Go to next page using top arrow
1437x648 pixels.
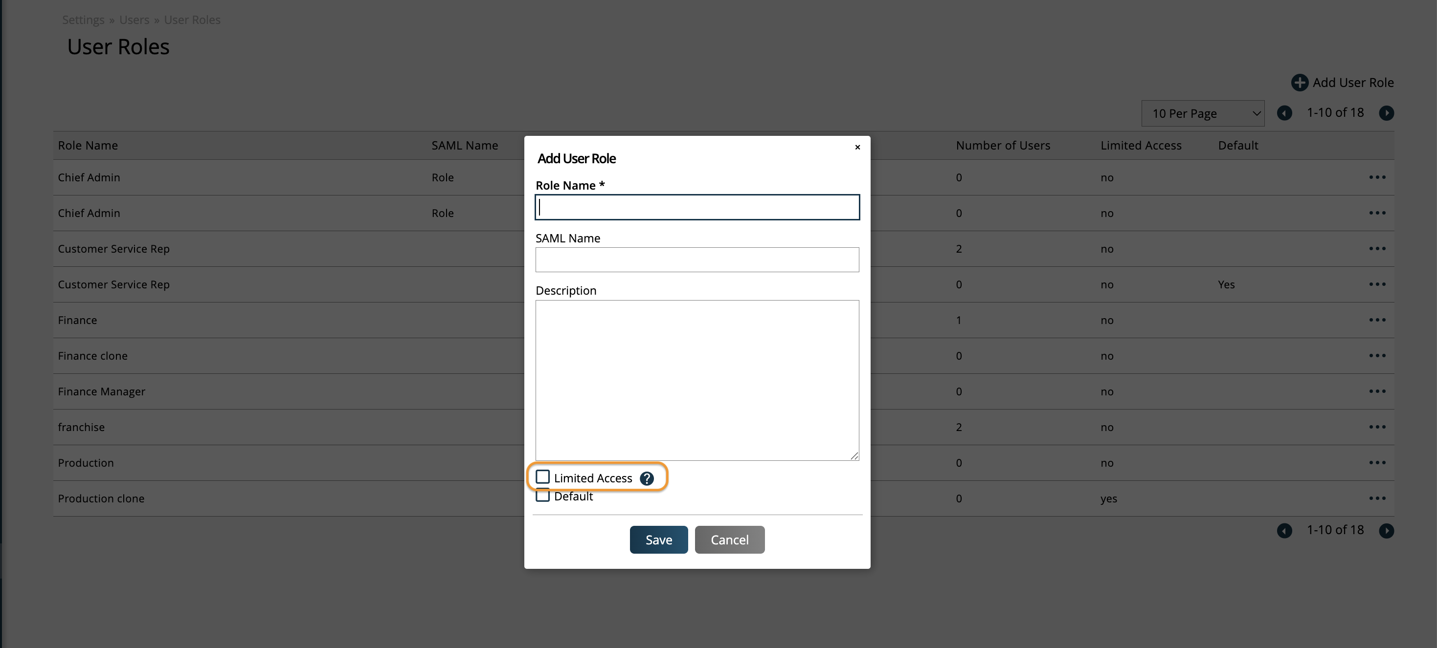1386,113
